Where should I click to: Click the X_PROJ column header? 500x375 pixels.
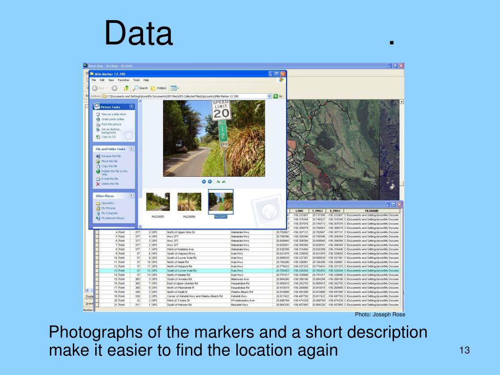coord(335,211)
